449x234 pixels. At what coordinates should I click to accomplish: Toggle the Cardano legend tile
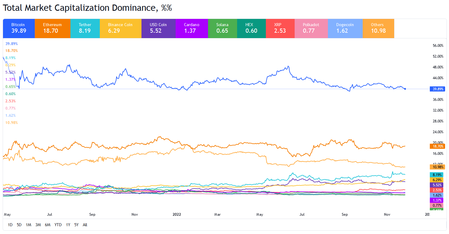(192, 28)
